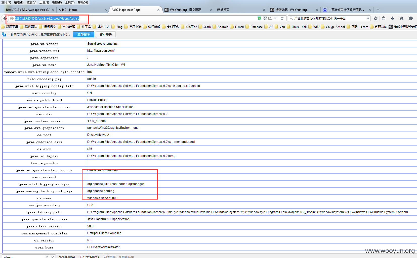Open the 博客牛人 bookmark folder
The width and height of the screenshot is (417, 258).
[101, 27]
